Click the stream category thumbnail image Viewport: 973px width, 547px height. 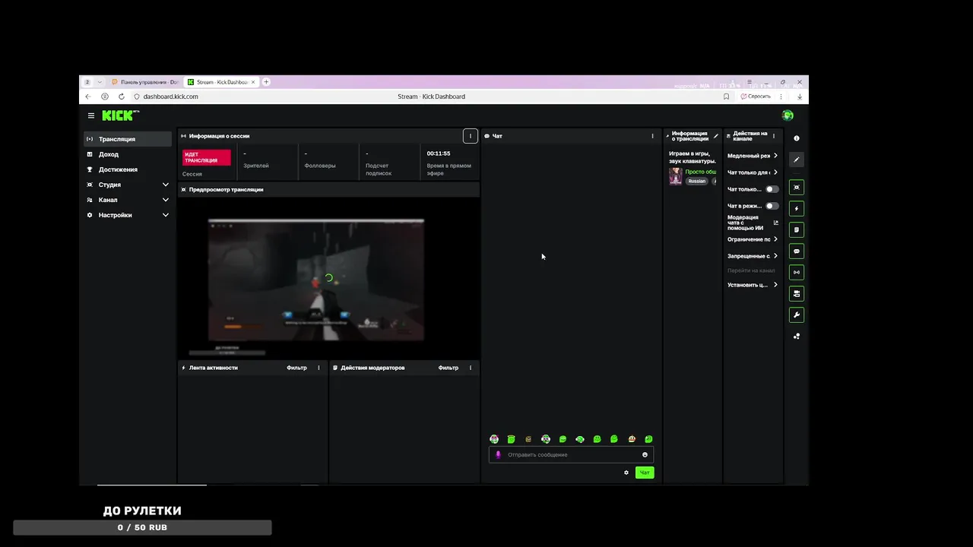click(675, 176)
